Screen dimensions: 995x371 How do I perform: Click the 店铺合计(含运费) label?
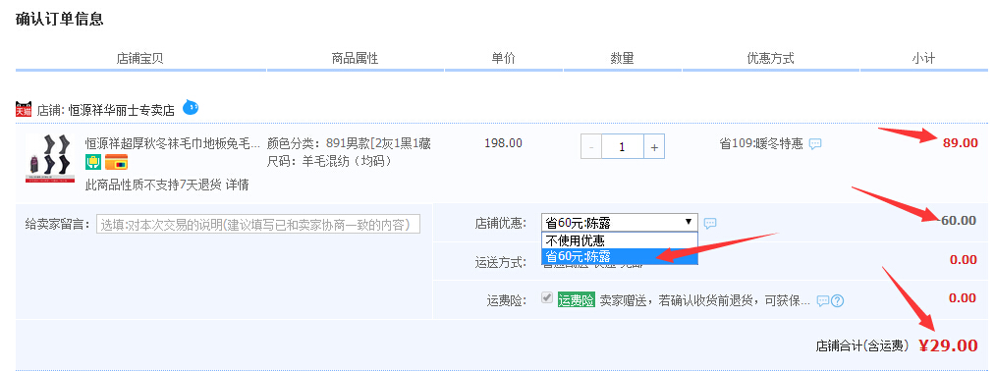tap(863, 346)
